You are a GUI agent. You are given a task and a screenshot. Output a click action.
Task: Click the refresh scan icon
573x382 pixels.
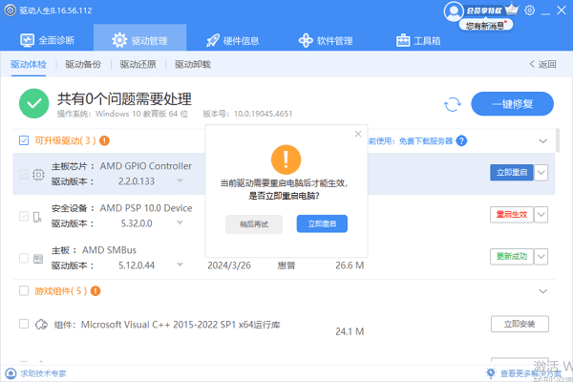[453, 104]
